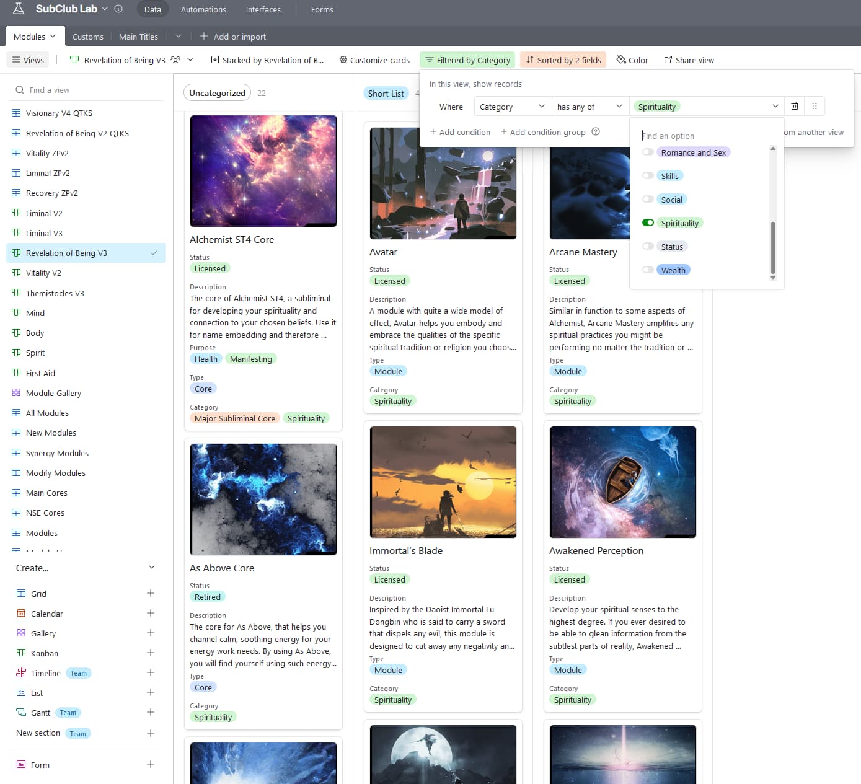Add a Gantt view with plus icon

(x=151, y=712)
